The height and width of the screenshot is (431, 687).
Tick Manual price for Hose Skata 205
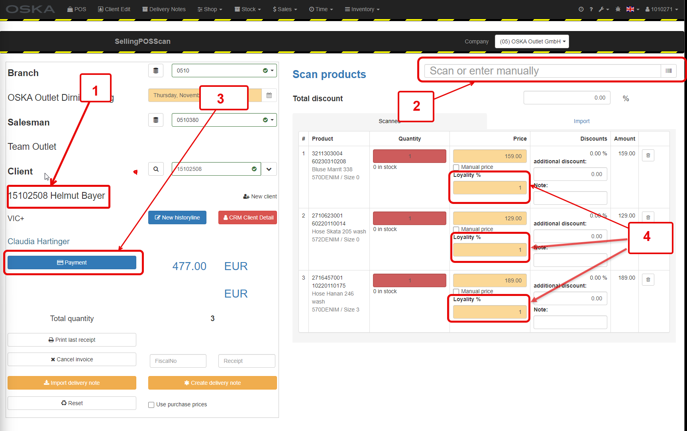tap(456, 229)
